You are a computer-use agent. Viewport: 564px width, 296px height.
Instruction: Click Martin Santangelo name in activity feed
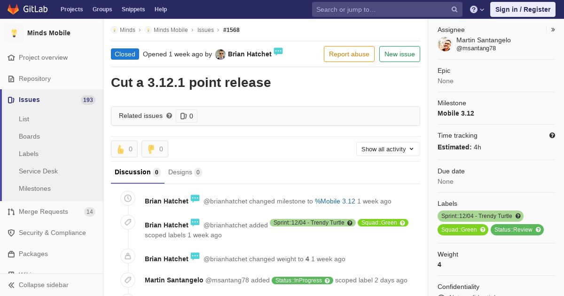pos(174,280)
